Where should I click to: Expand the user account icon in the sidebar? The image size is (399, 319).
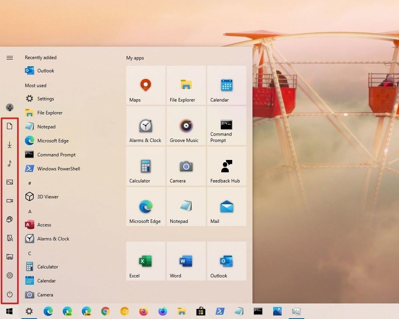click(x=10, y=107)
